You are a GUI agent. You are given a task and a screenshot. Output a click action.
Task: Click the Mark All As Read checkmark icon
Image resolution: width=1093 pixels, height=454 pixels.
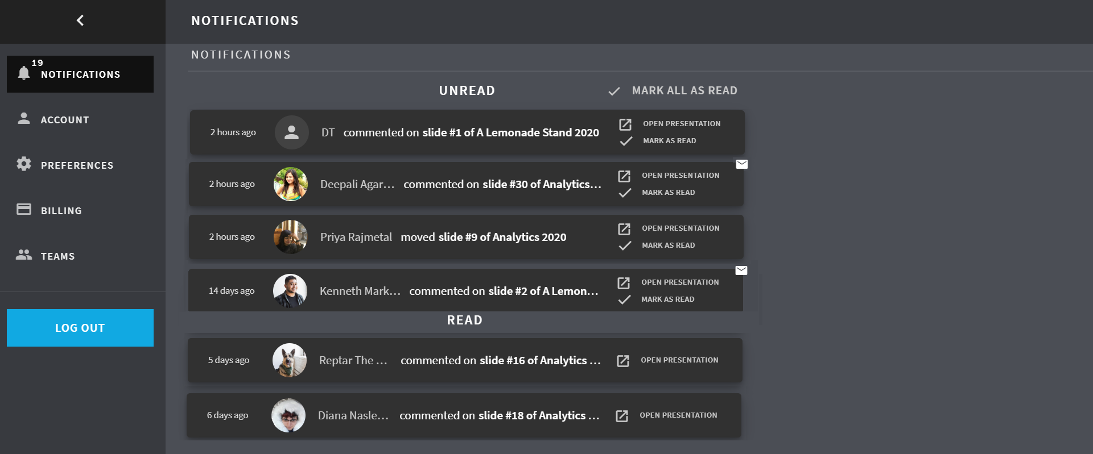click(614, 91)
